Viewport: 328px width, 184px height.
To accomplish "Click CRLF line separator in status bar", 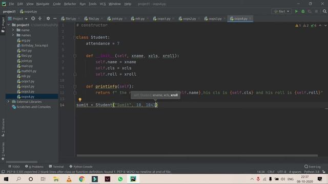I will (x=271, y=172).
